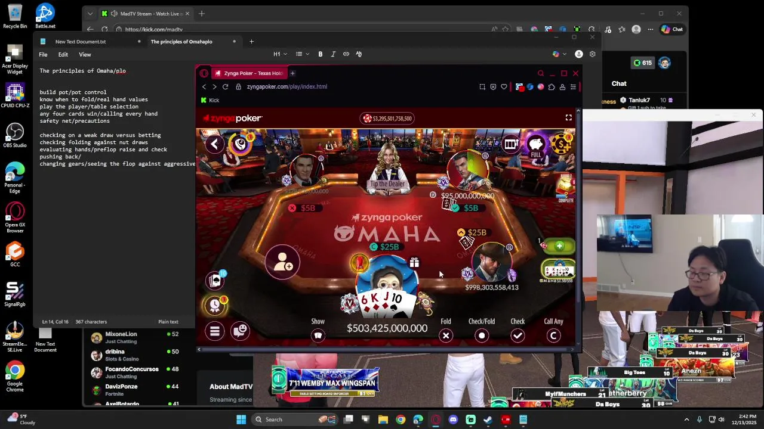Insert link in Notepad toolbar
Screen dimensions: 764x429
[346, 54]
